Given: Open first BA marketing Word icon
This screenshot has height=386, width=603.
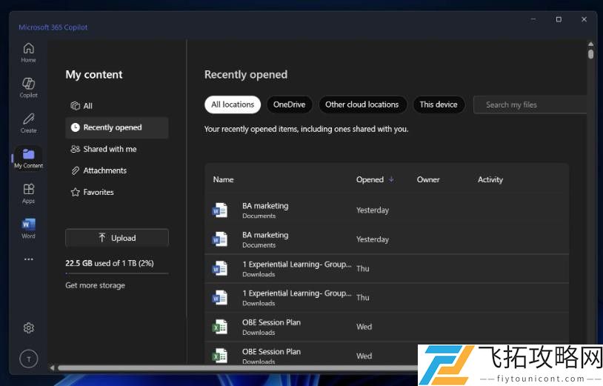Looking at the screenshot, I should click(219, 210).
